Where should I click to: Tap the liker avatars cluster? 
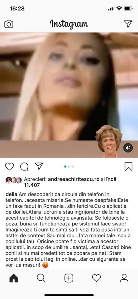tap(13, 180)
